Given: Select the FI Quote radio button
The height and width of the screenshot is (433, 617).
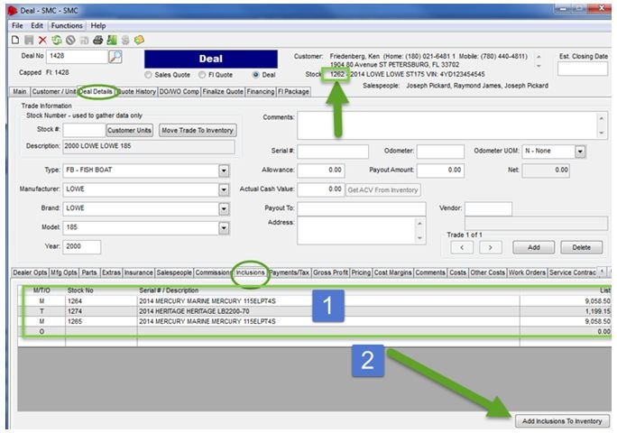Looking at the screenshot, I should pos(202,75).
